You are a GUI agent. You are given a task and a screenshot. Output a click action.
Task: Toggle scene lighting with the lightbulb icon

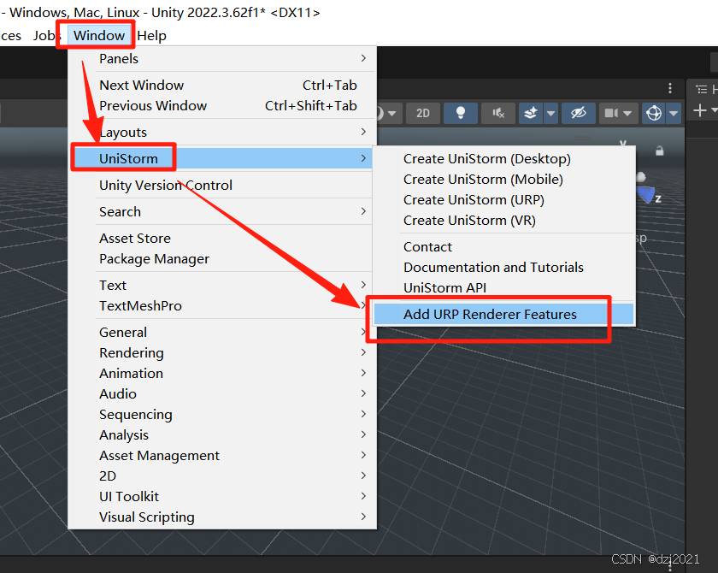coord(461,113)
